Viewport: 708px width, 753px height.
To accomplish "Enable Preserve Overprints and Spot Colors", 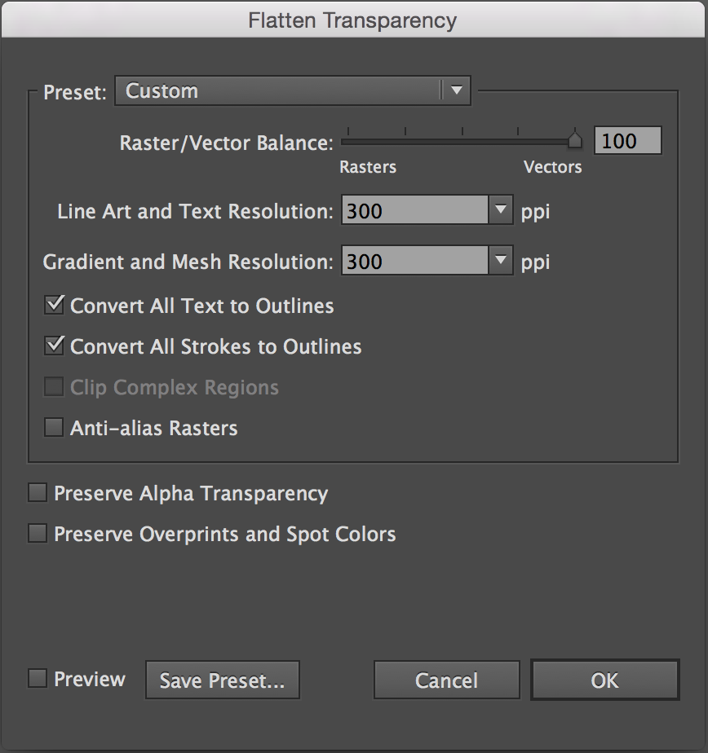I will coord(36,533).
